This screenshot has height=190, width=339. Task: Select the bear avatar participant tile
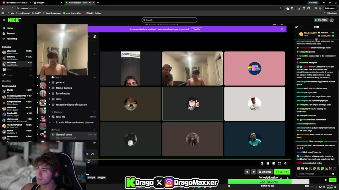193,139
